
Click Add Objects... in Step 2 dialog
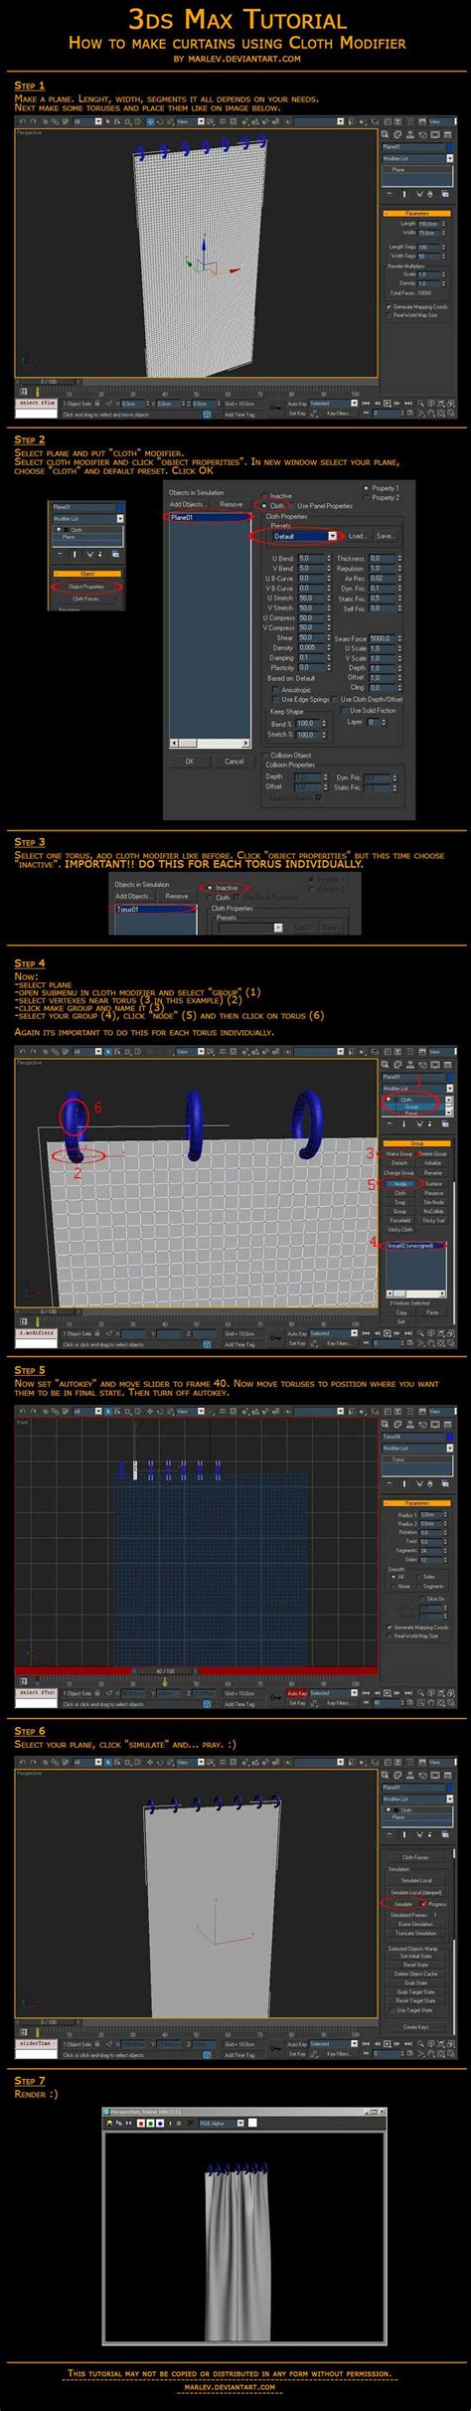point(188,504)
